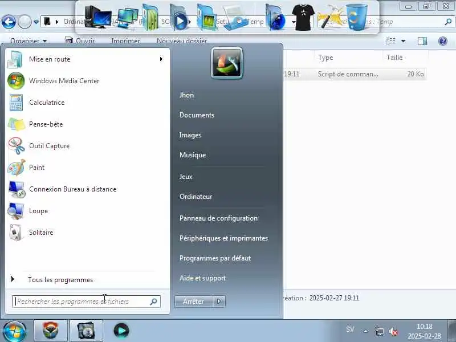Open Périphériques et imprimantes
The width and height of the screenshot is (456, 342).
(223, 238)
